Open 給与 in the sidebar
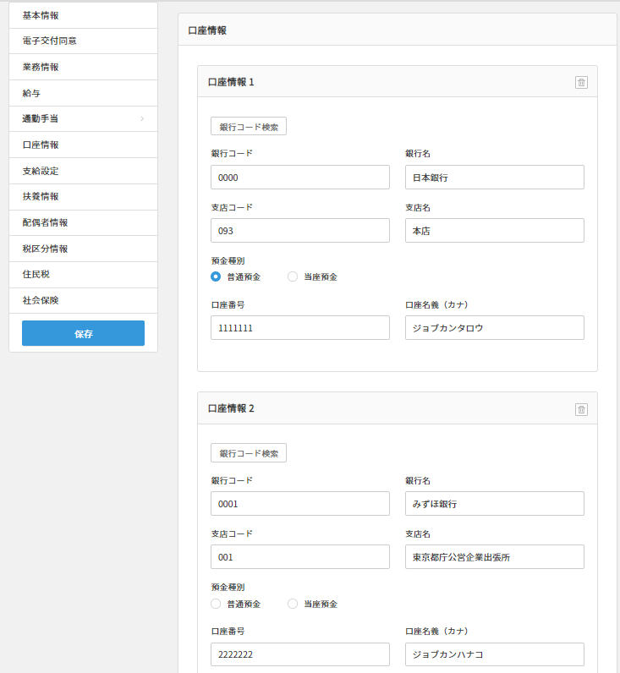 [83, 93]
